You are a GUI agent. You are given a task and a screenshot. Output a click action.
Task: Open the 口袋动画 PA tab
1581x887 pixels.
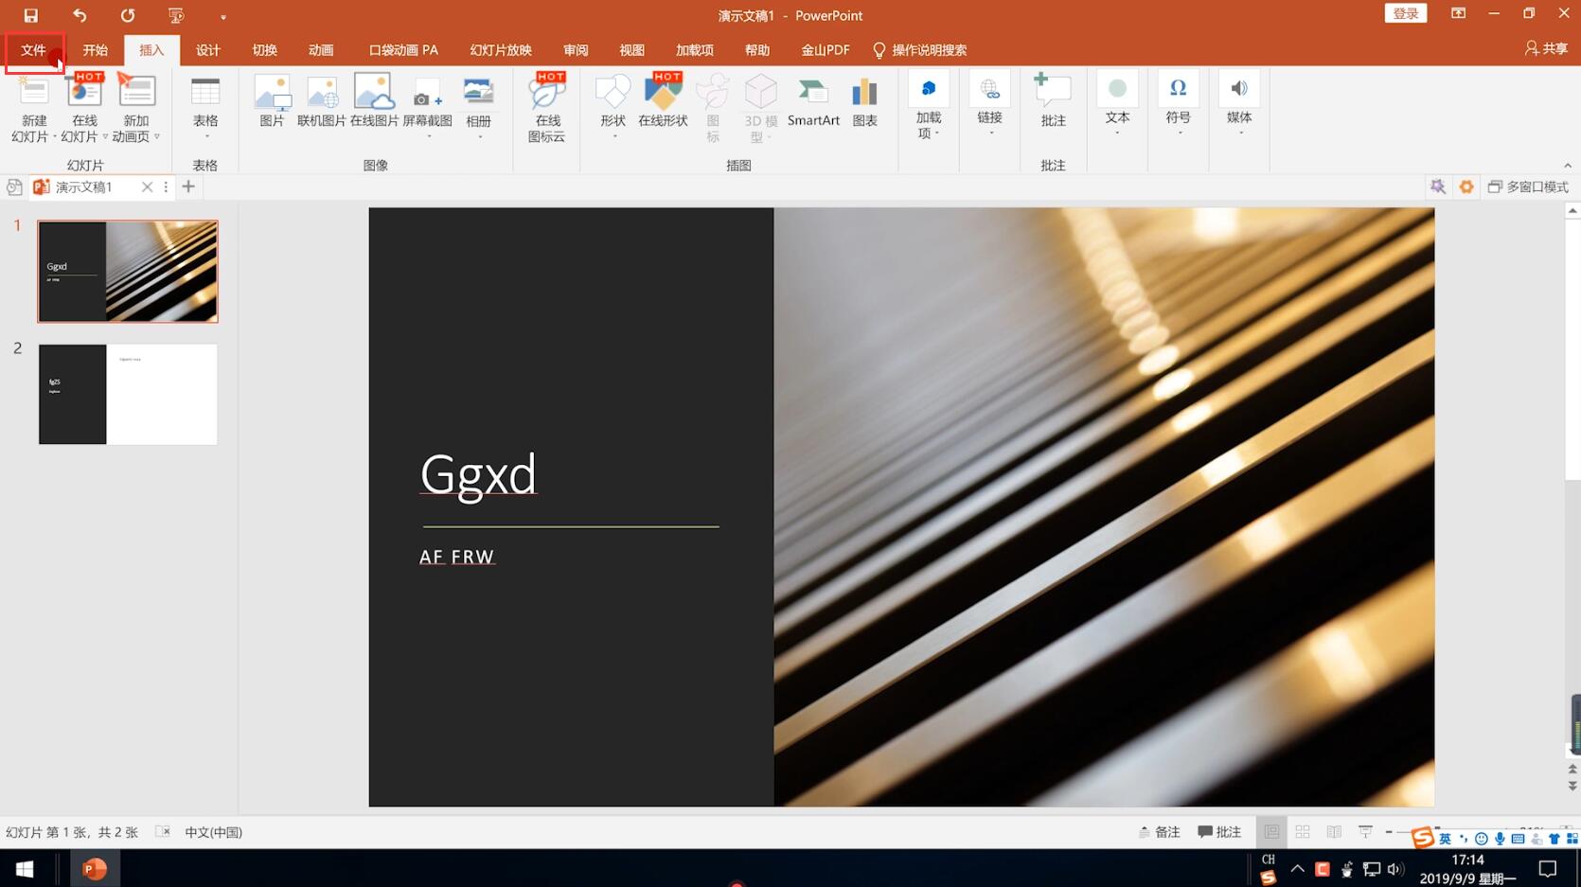tap(403, 50)
